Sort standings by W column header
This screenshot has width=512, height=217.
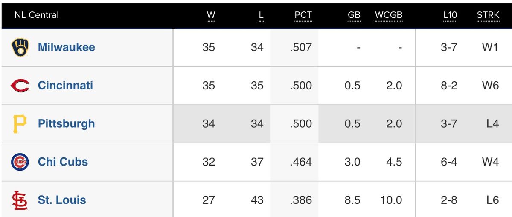pos(211,15)
